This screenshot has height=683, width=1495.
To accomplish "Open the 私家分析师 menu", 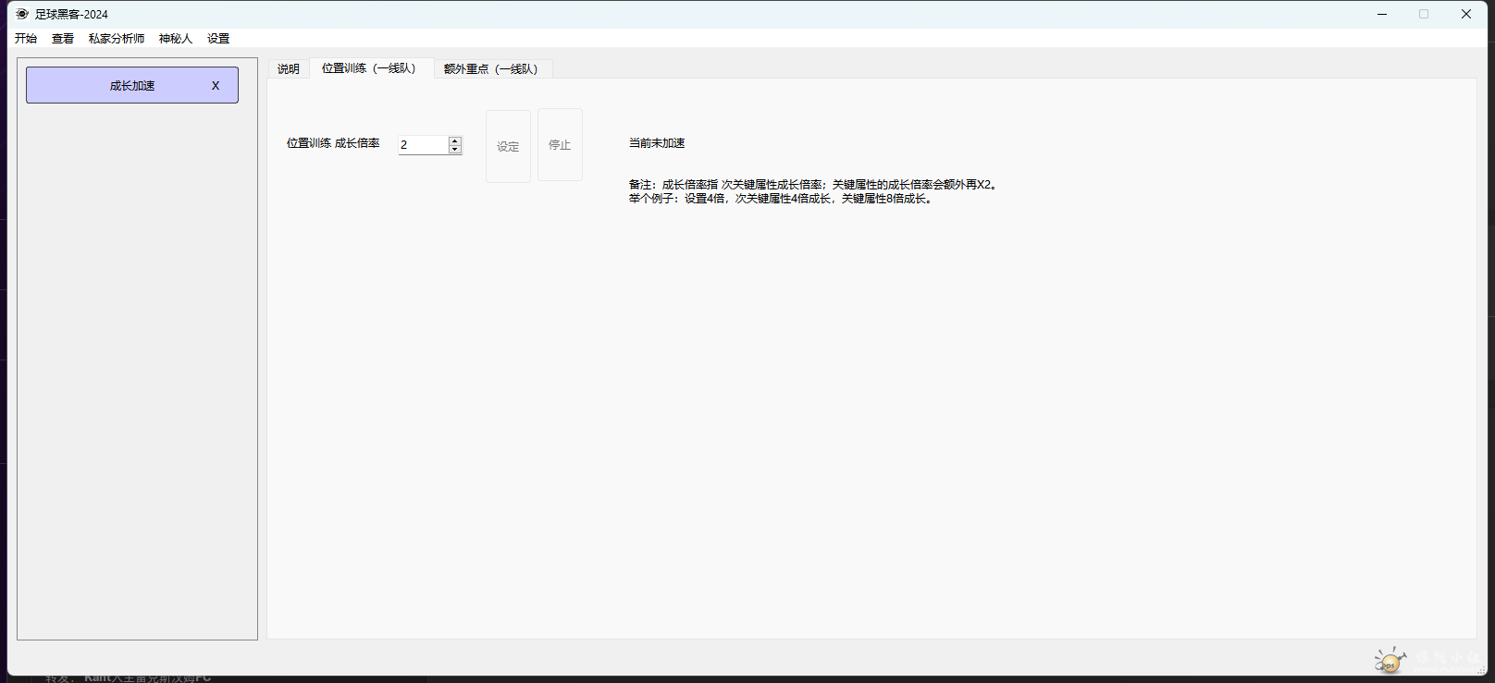I will click(117, 38).
